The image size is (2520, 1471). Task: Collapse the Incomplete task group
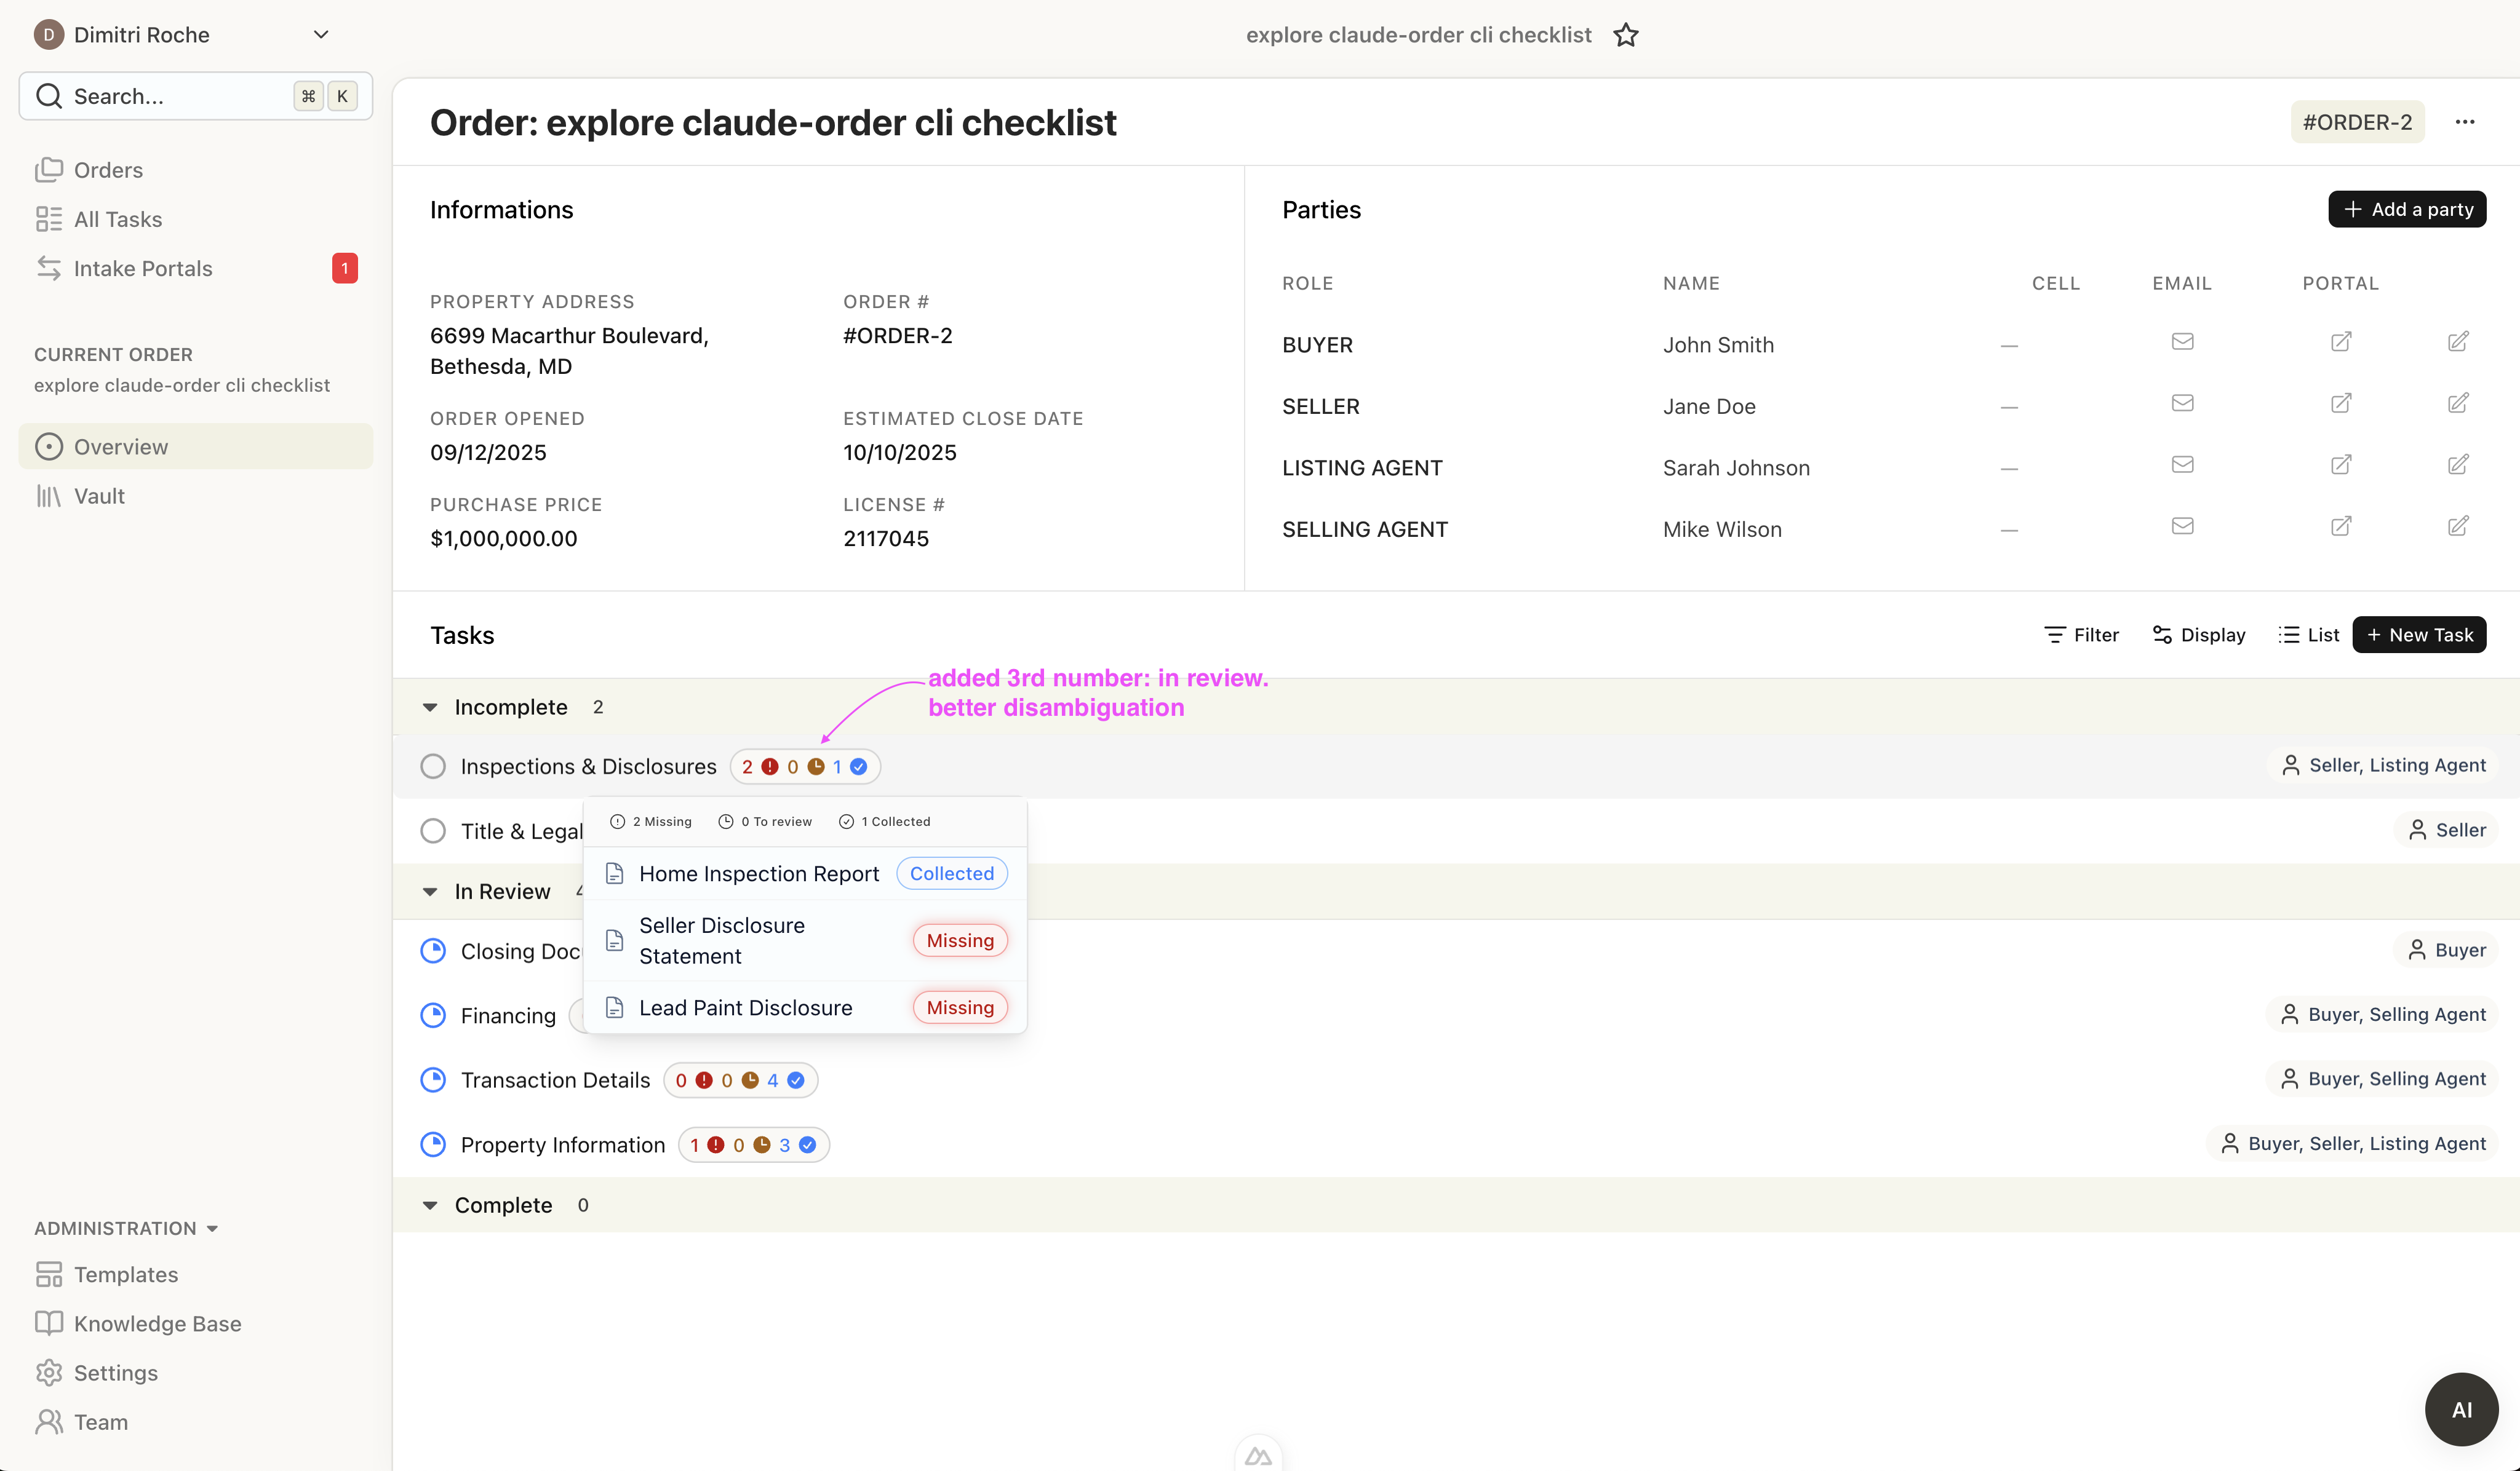click(430, 707)
